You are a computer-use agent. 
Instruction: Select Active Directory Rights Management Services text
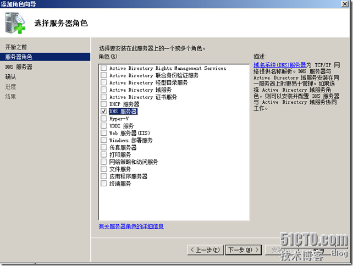pyautogui.click(x=168, y=68)
